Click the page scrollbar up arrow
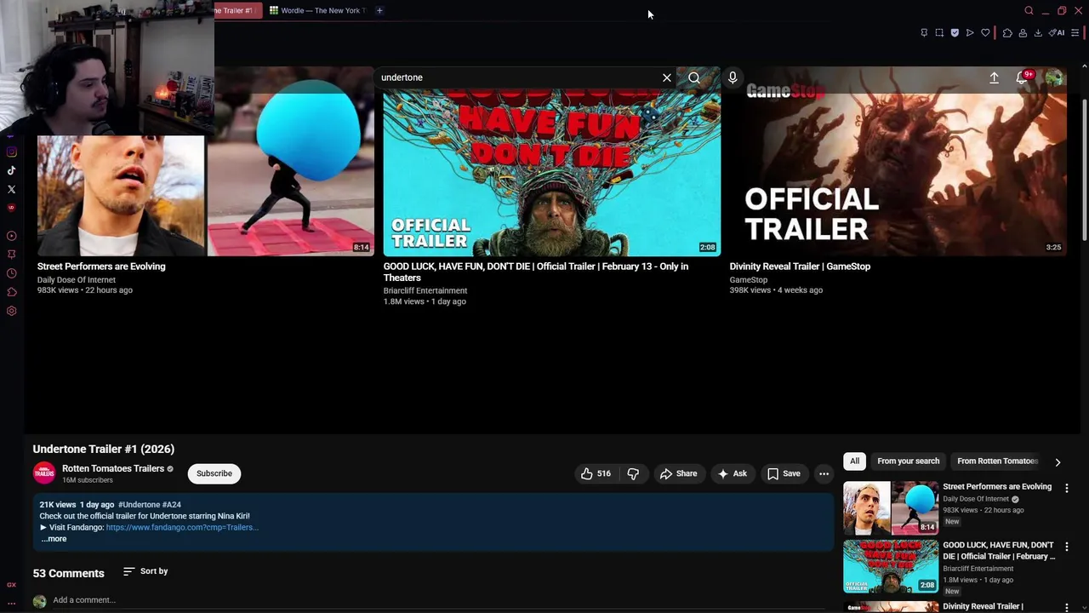This screenshot has height=613, width=1089. pos(1085,66)
